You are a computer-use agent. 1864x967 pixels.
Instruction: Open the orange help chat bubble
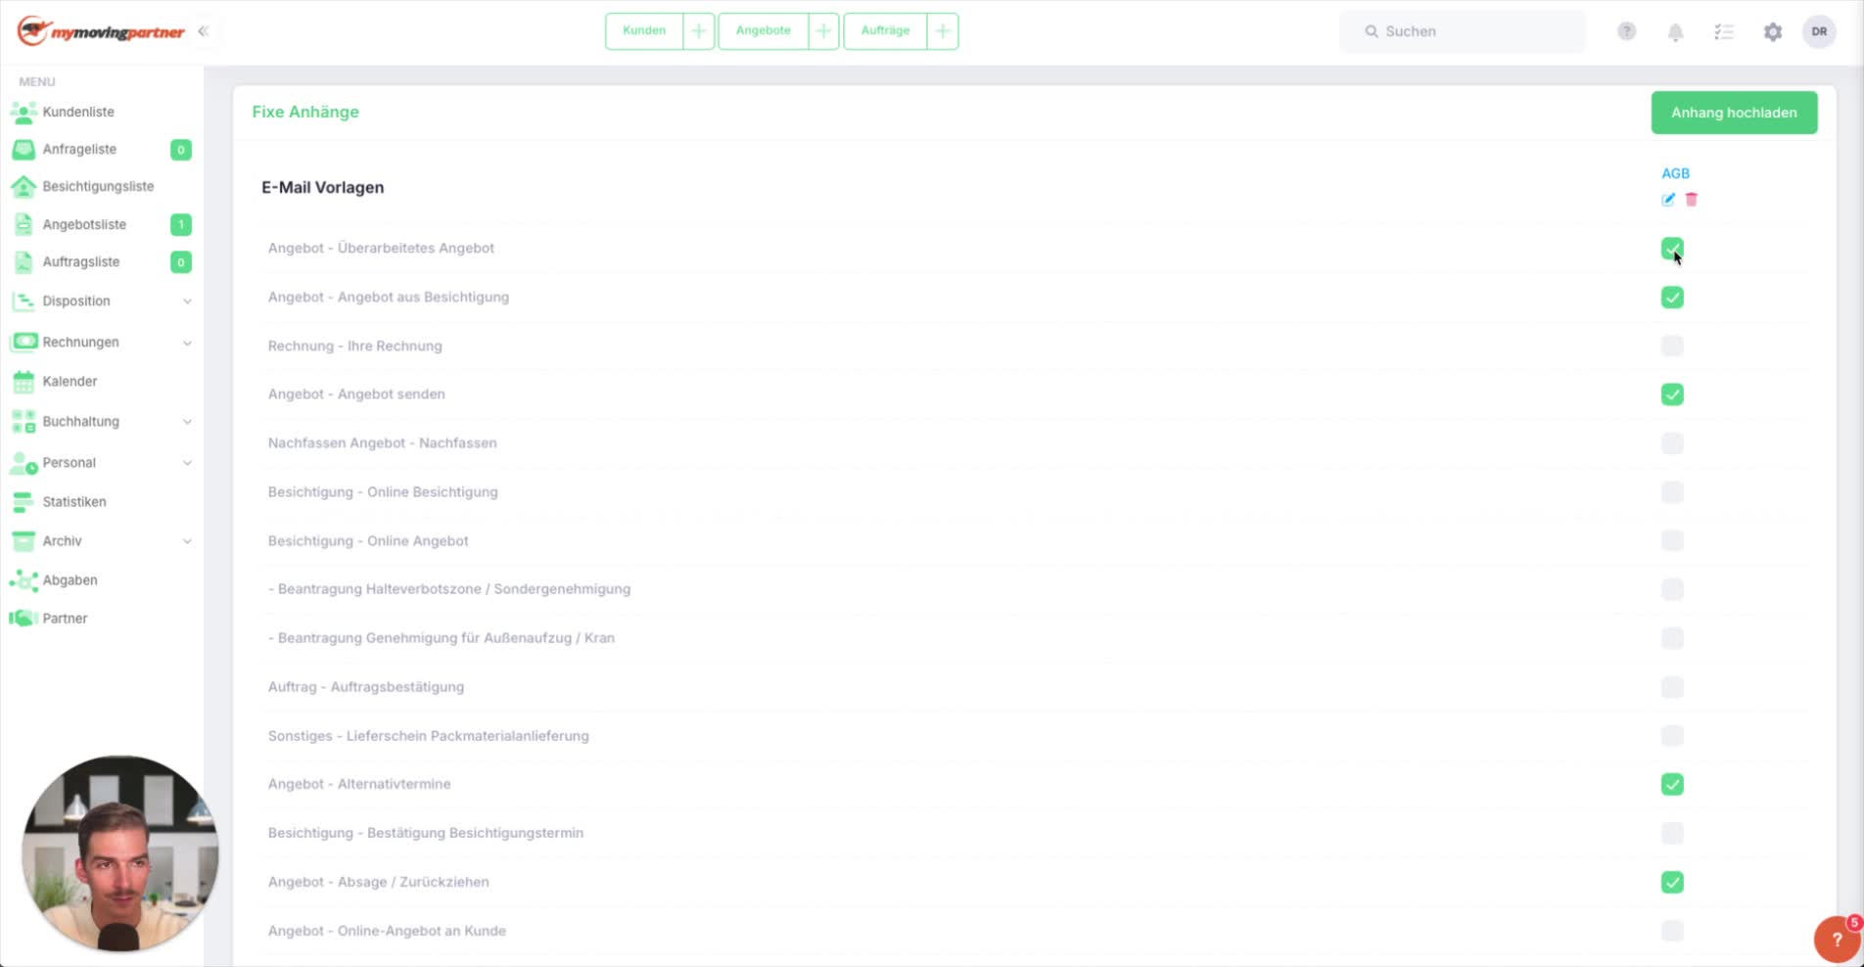[1837, 940]
